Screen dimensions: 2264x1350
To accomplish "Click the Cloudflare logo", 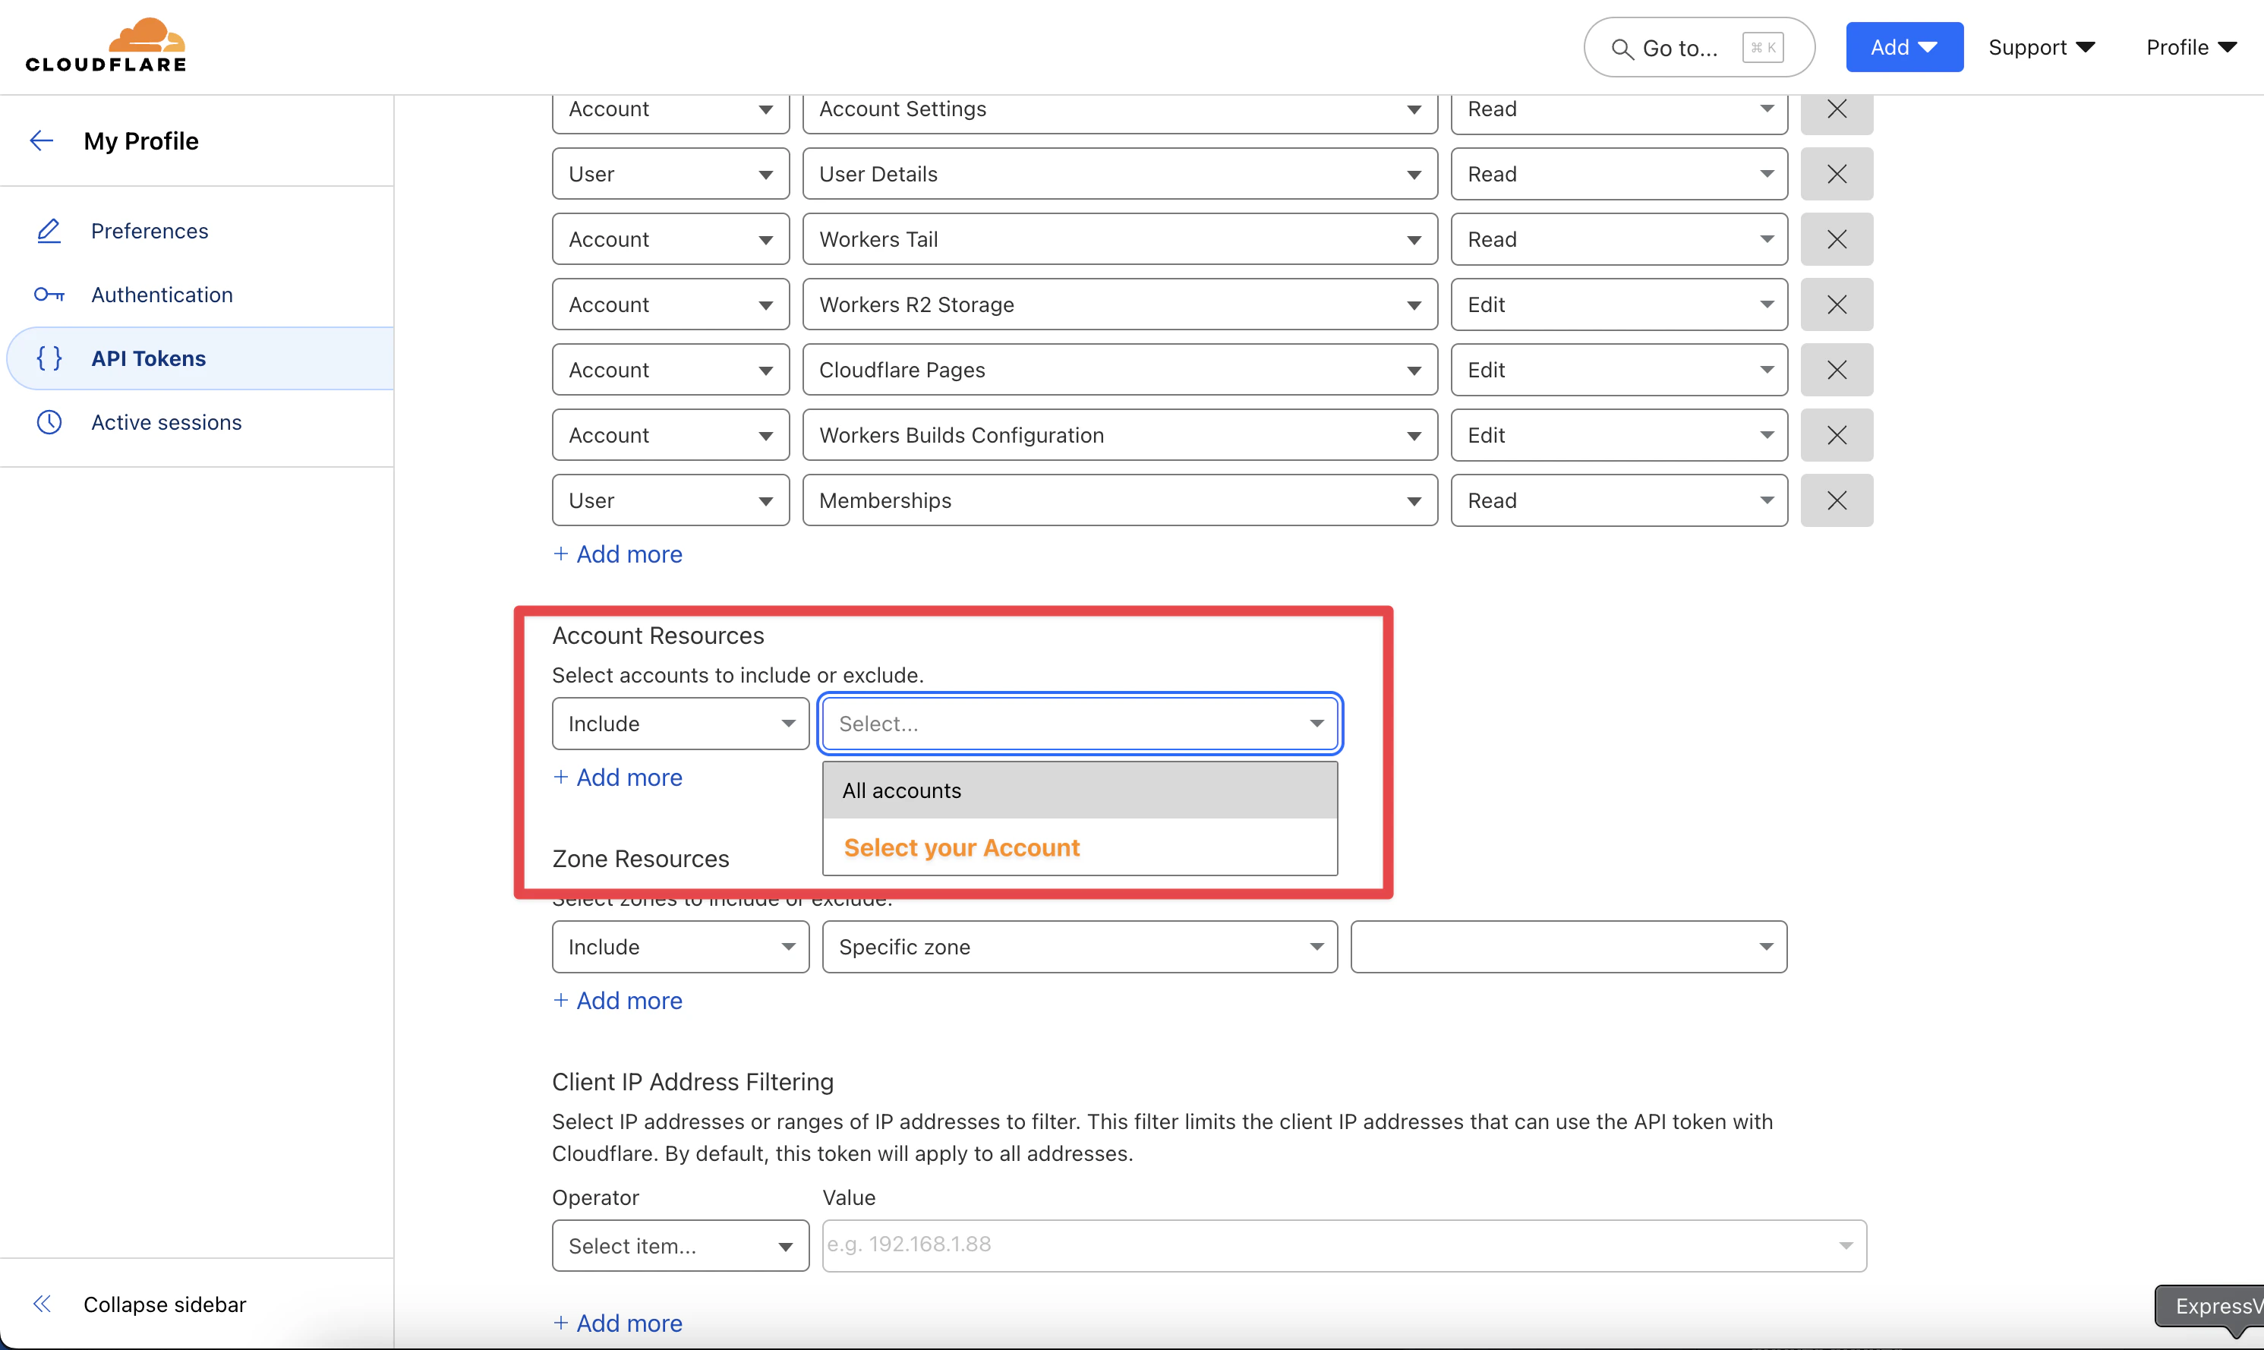I will 106,46.
